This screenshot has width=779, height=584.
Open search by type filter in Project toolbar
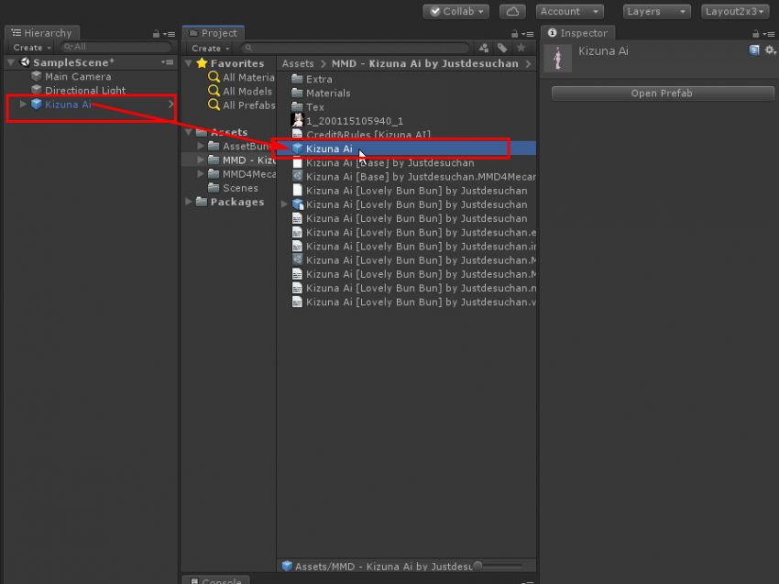[484, 47]
